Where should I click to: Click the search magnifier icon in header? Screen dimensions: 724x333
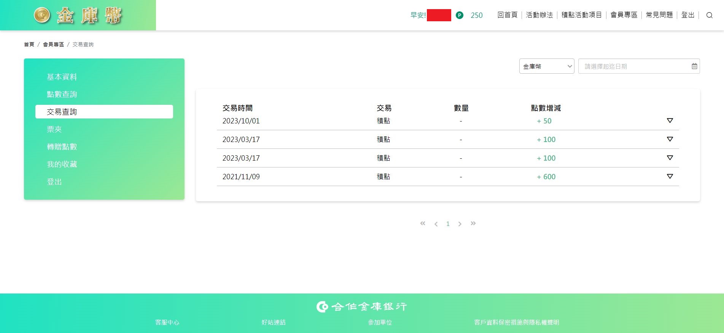click(709, 15)
